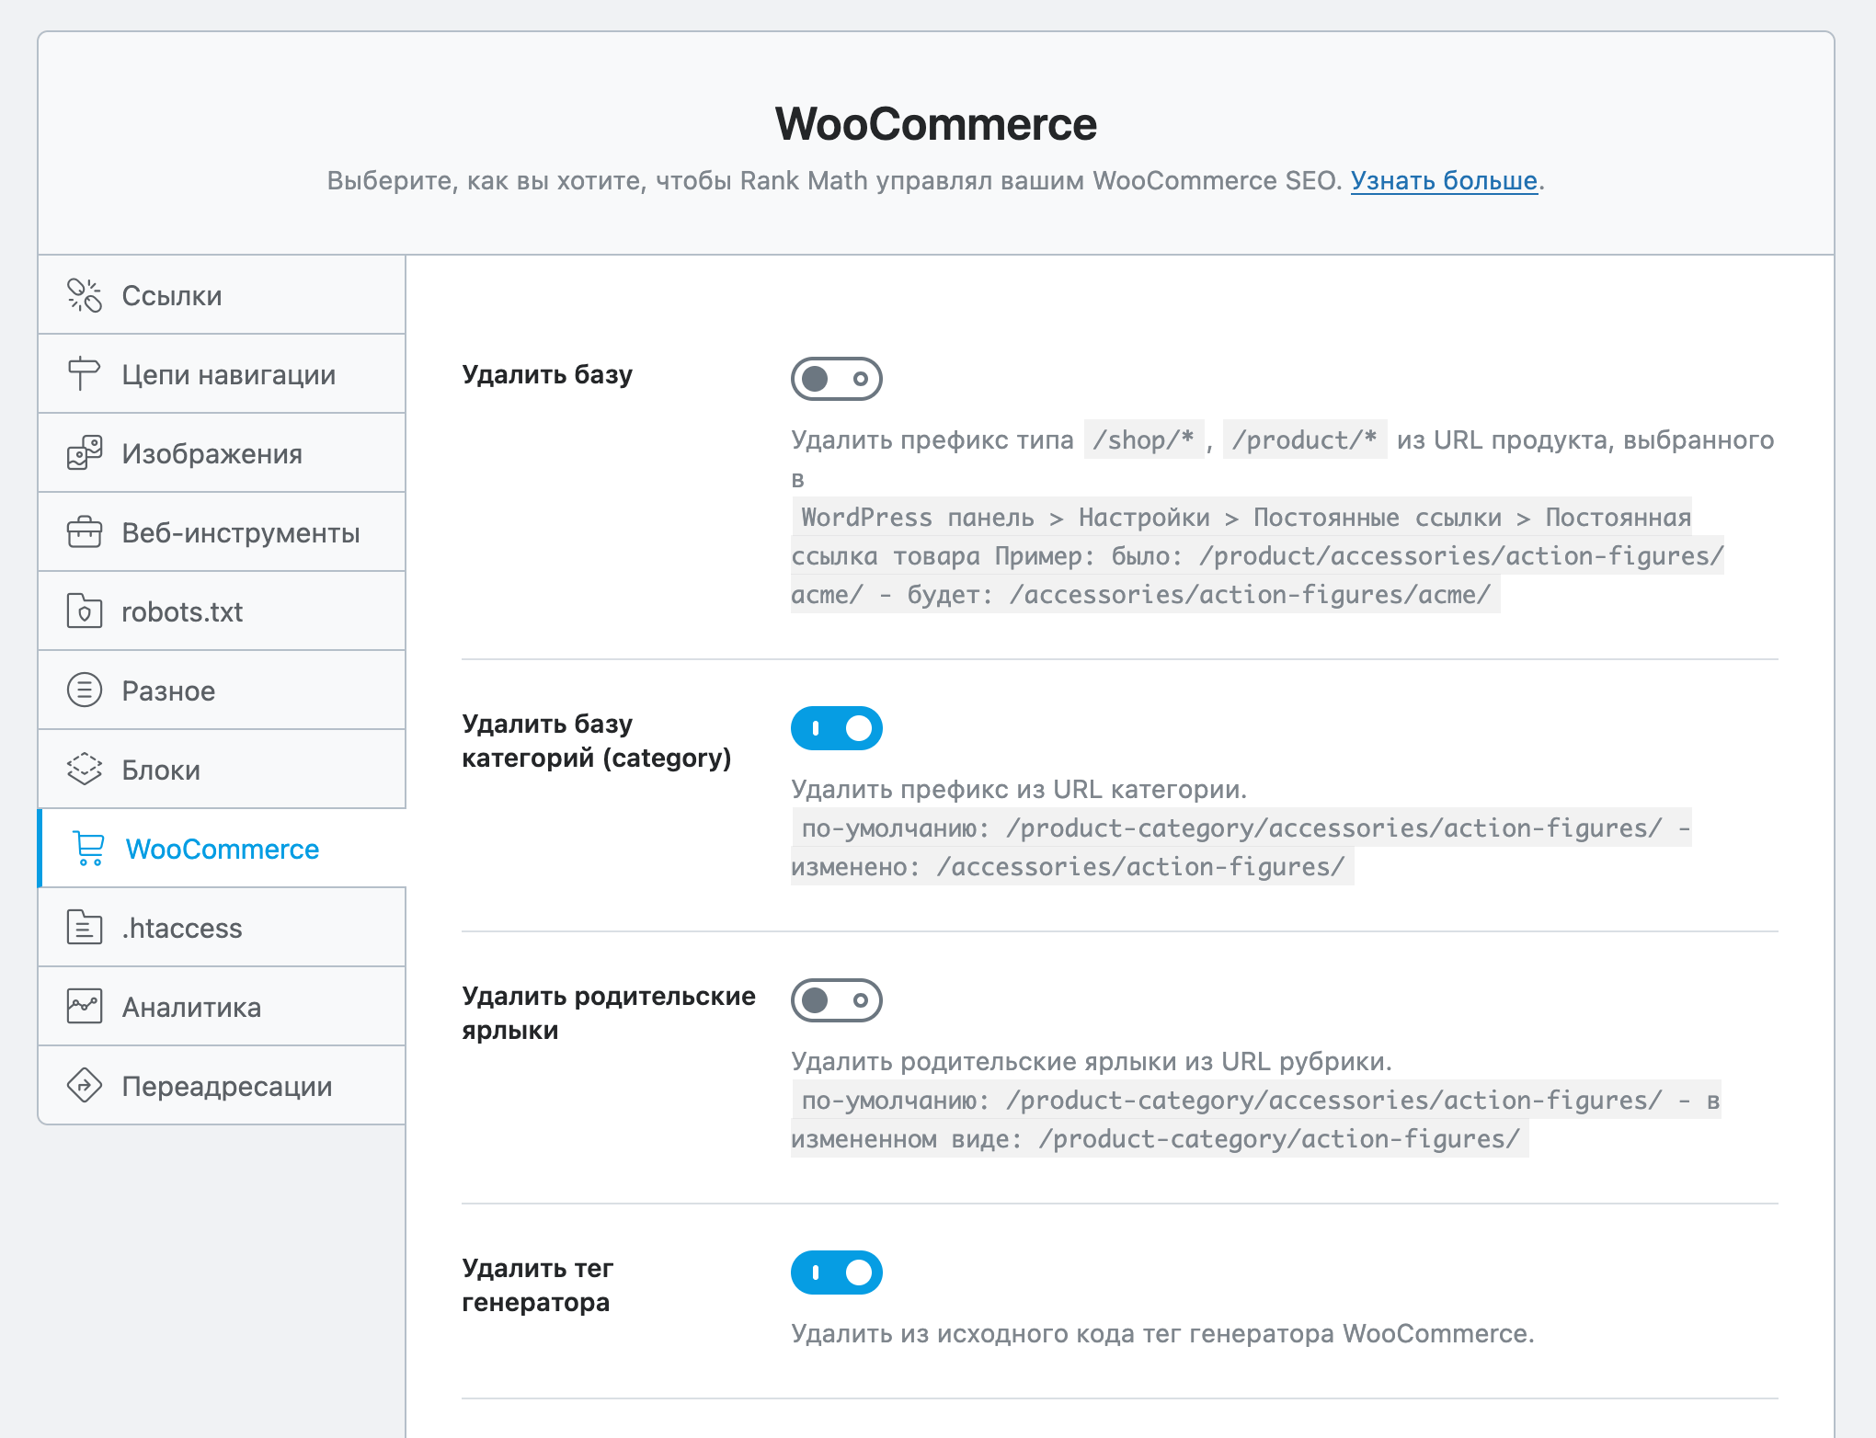Screen dimensions: 1876x1438
Task: Switch to the Блоки tab
Action: tap(222, 770)
